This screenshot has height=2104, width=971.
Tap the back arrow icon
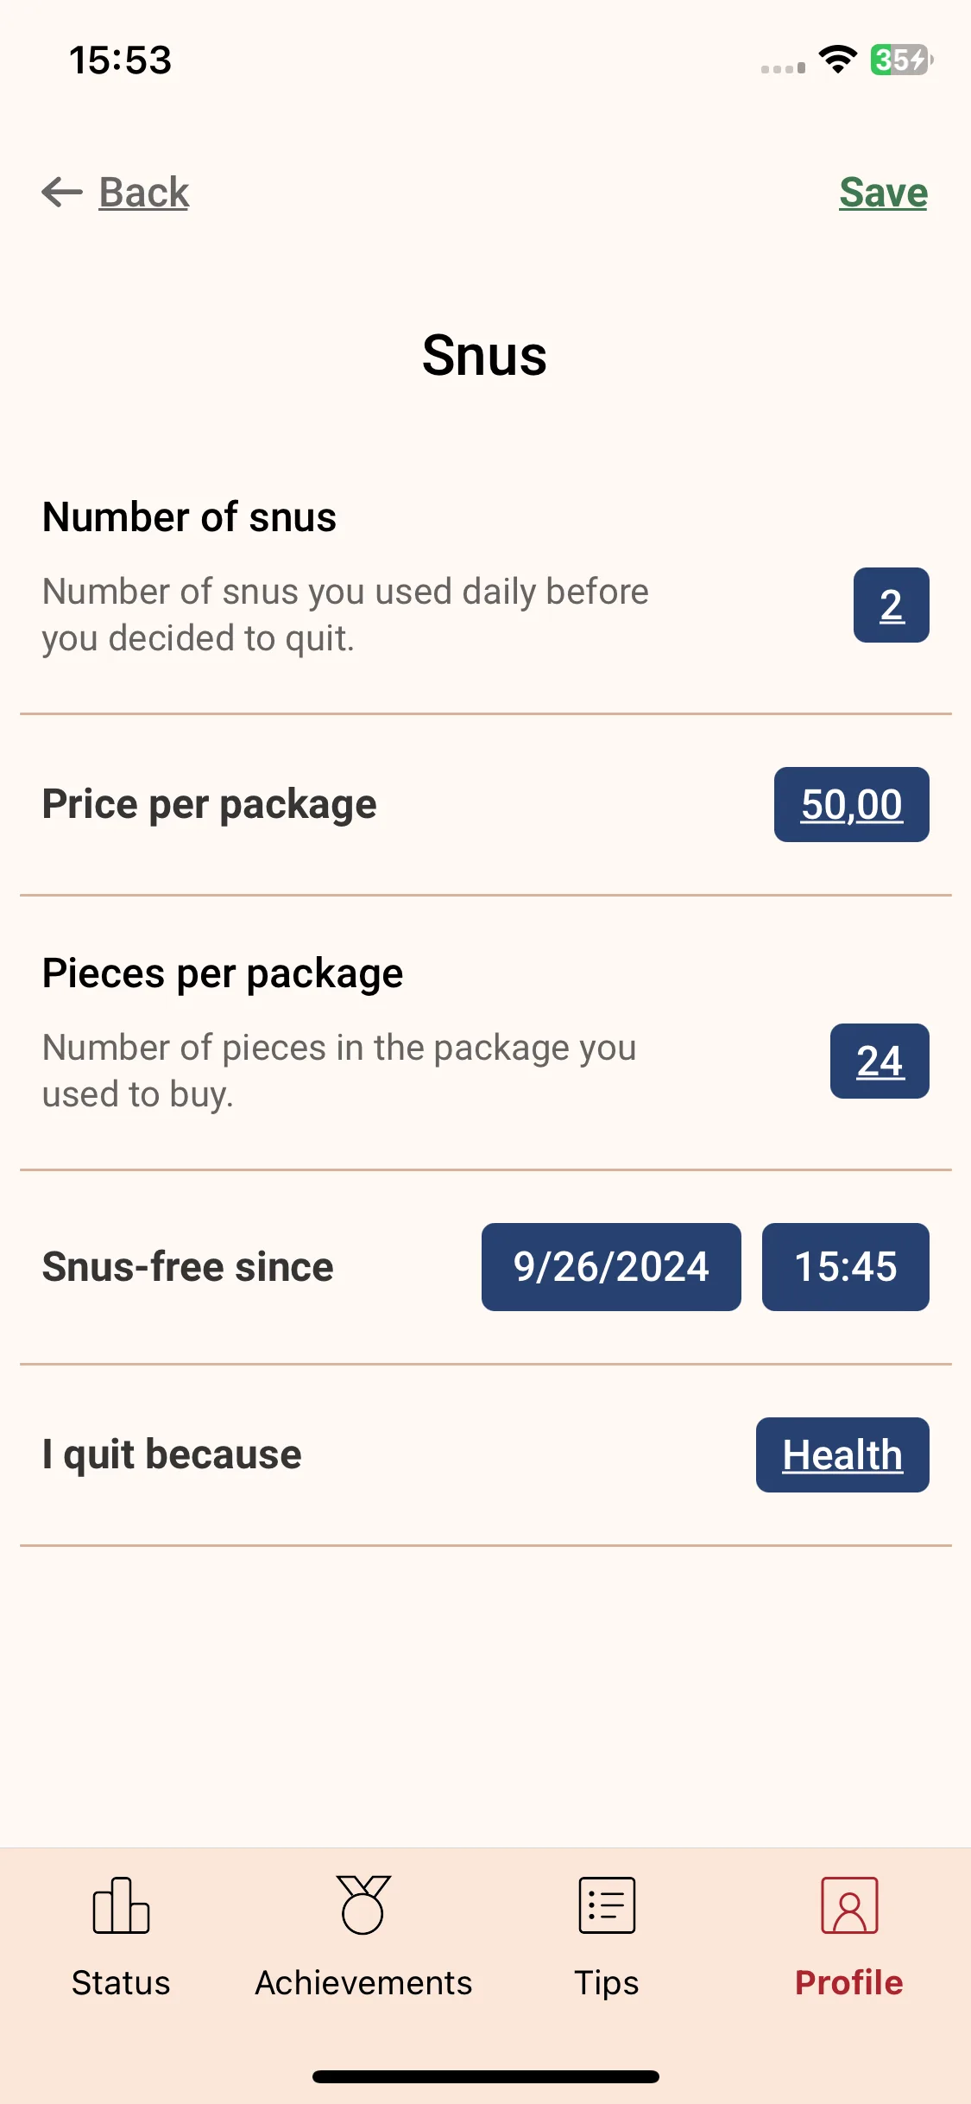tap(62, 192)
